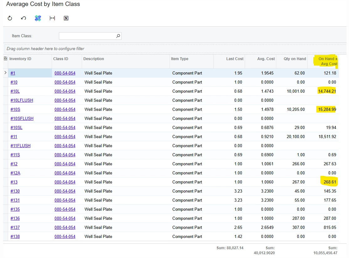Open inventory item #138 link
Screen dimensions: 349x258
click(x=15, y=236)
